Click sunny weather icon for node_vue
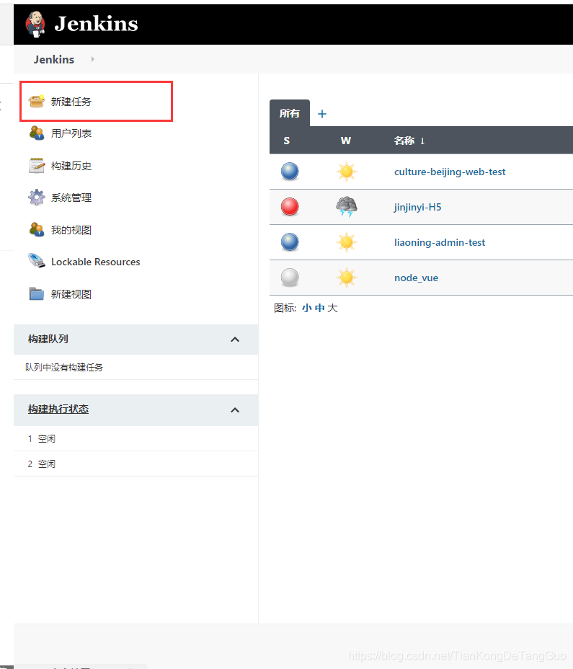Image resolution: width=573 pixels, height=669 pixels. click(347, 278)
